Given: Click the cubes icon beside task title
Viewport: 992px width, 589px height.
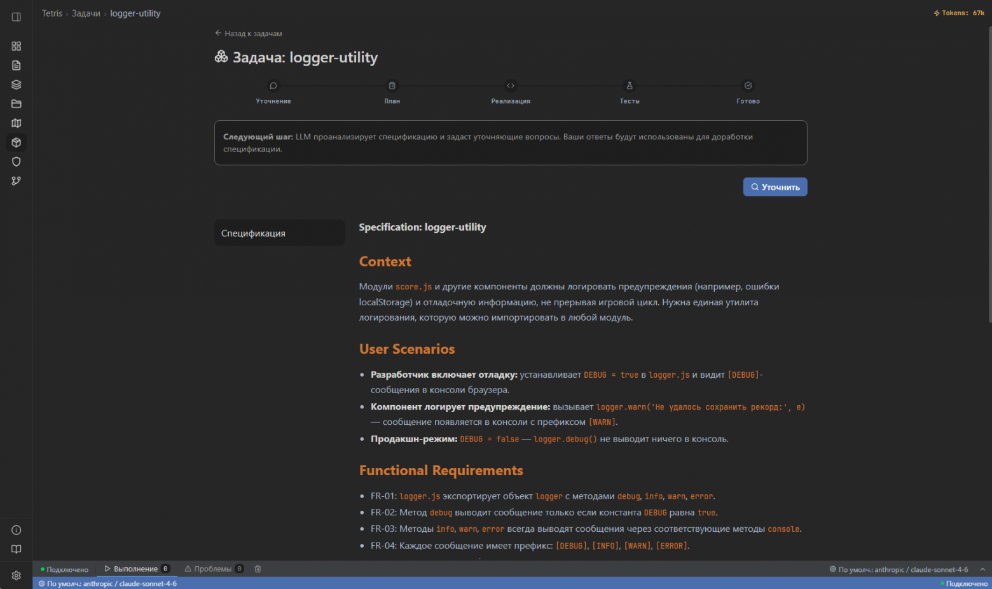Looking at the screenshot, I should point(221,57).
